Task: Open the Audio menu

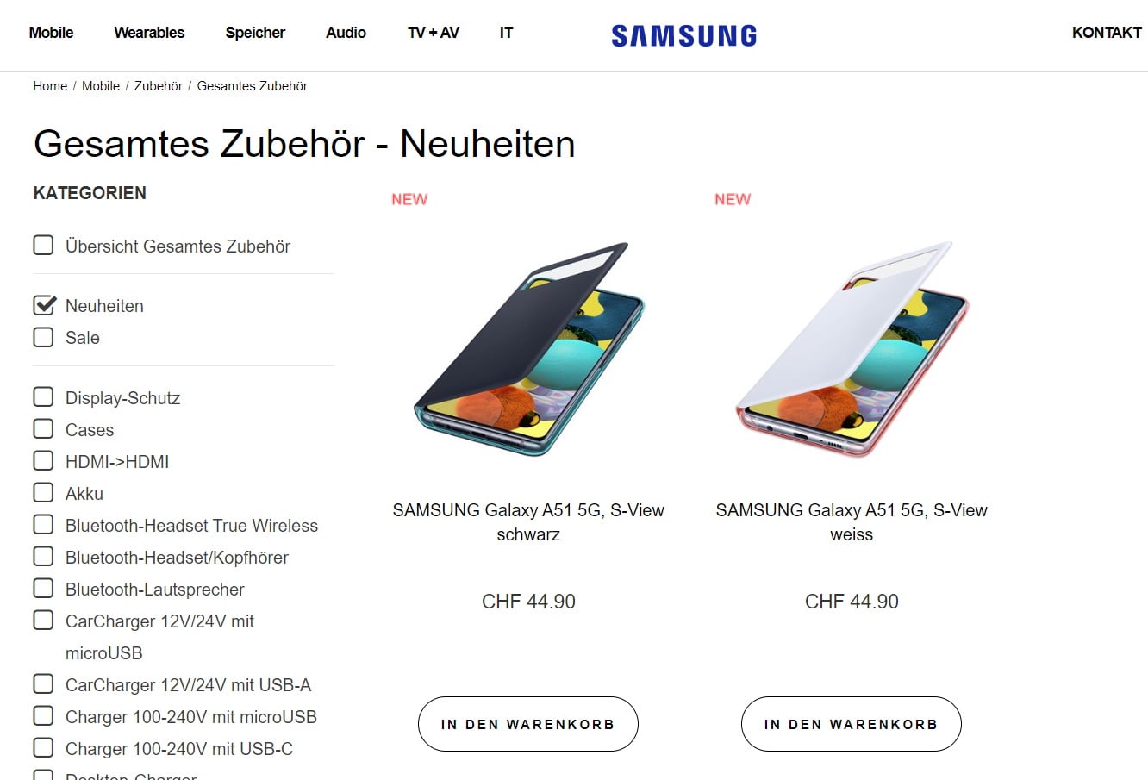Action: tap(346, 33)
